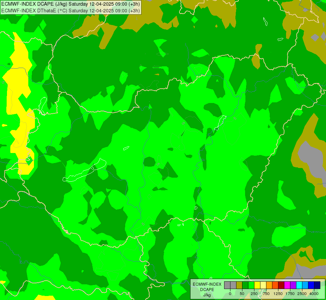Choose the pale yellow legend swatch
The width and height of the screenshot is (326, 300).
pyautogui.click(x=263, y=285)
